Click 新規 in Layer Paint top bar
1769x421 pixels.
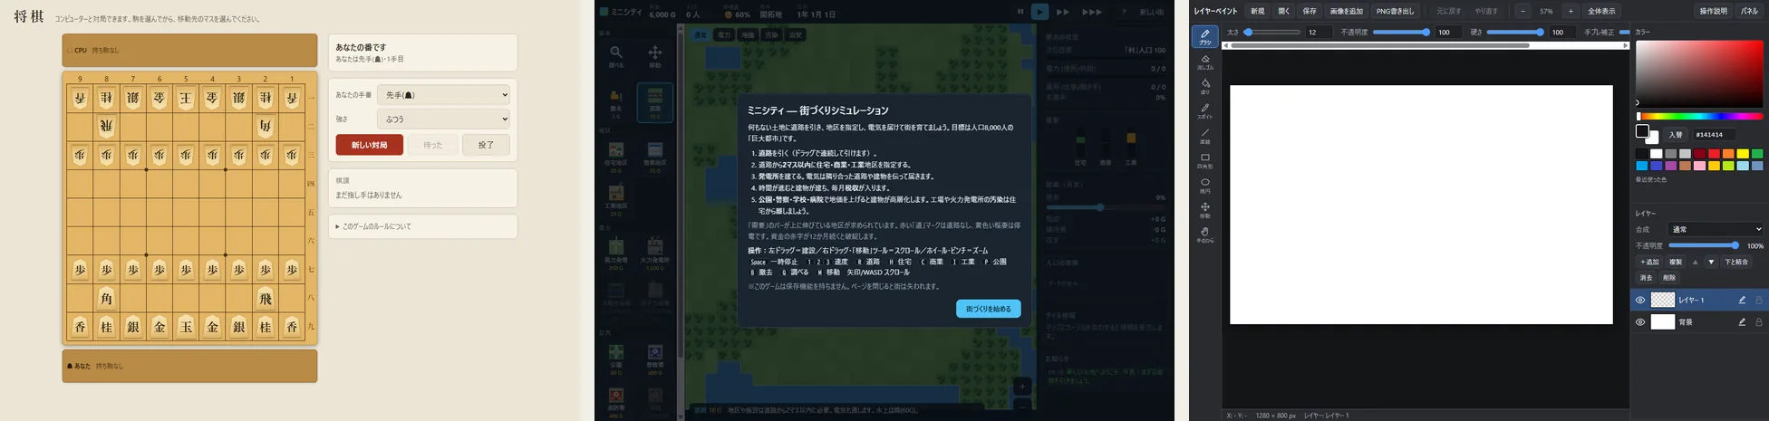pyautogui.click(x=1258, y=11)
